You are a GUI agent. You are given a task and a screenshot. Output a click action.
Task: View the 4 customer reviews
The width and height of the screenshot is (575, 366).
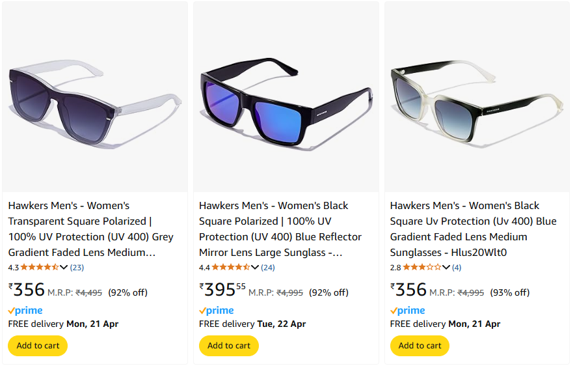click(x=457, y=268)
